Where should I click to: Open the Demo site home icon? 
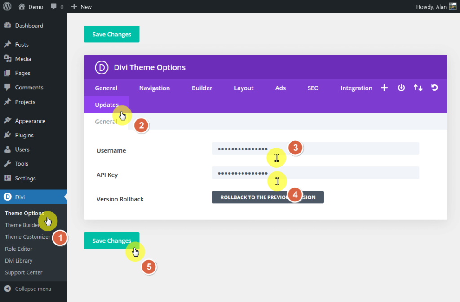22,6
